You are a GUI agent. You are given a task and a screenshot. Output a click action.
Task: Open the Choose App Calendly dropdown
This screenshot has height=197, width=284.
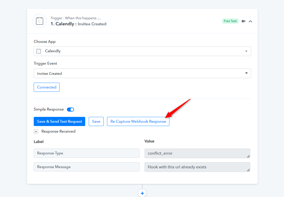click(142, 51)
